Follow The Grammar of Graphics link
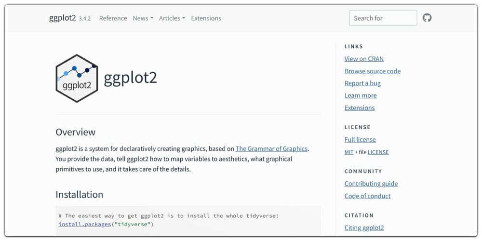This screenshot has width=482, height=241. (x=271, y=149)
